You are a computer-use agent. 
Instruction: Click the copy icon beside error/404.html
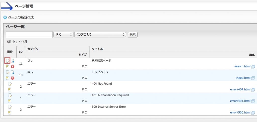253,89
